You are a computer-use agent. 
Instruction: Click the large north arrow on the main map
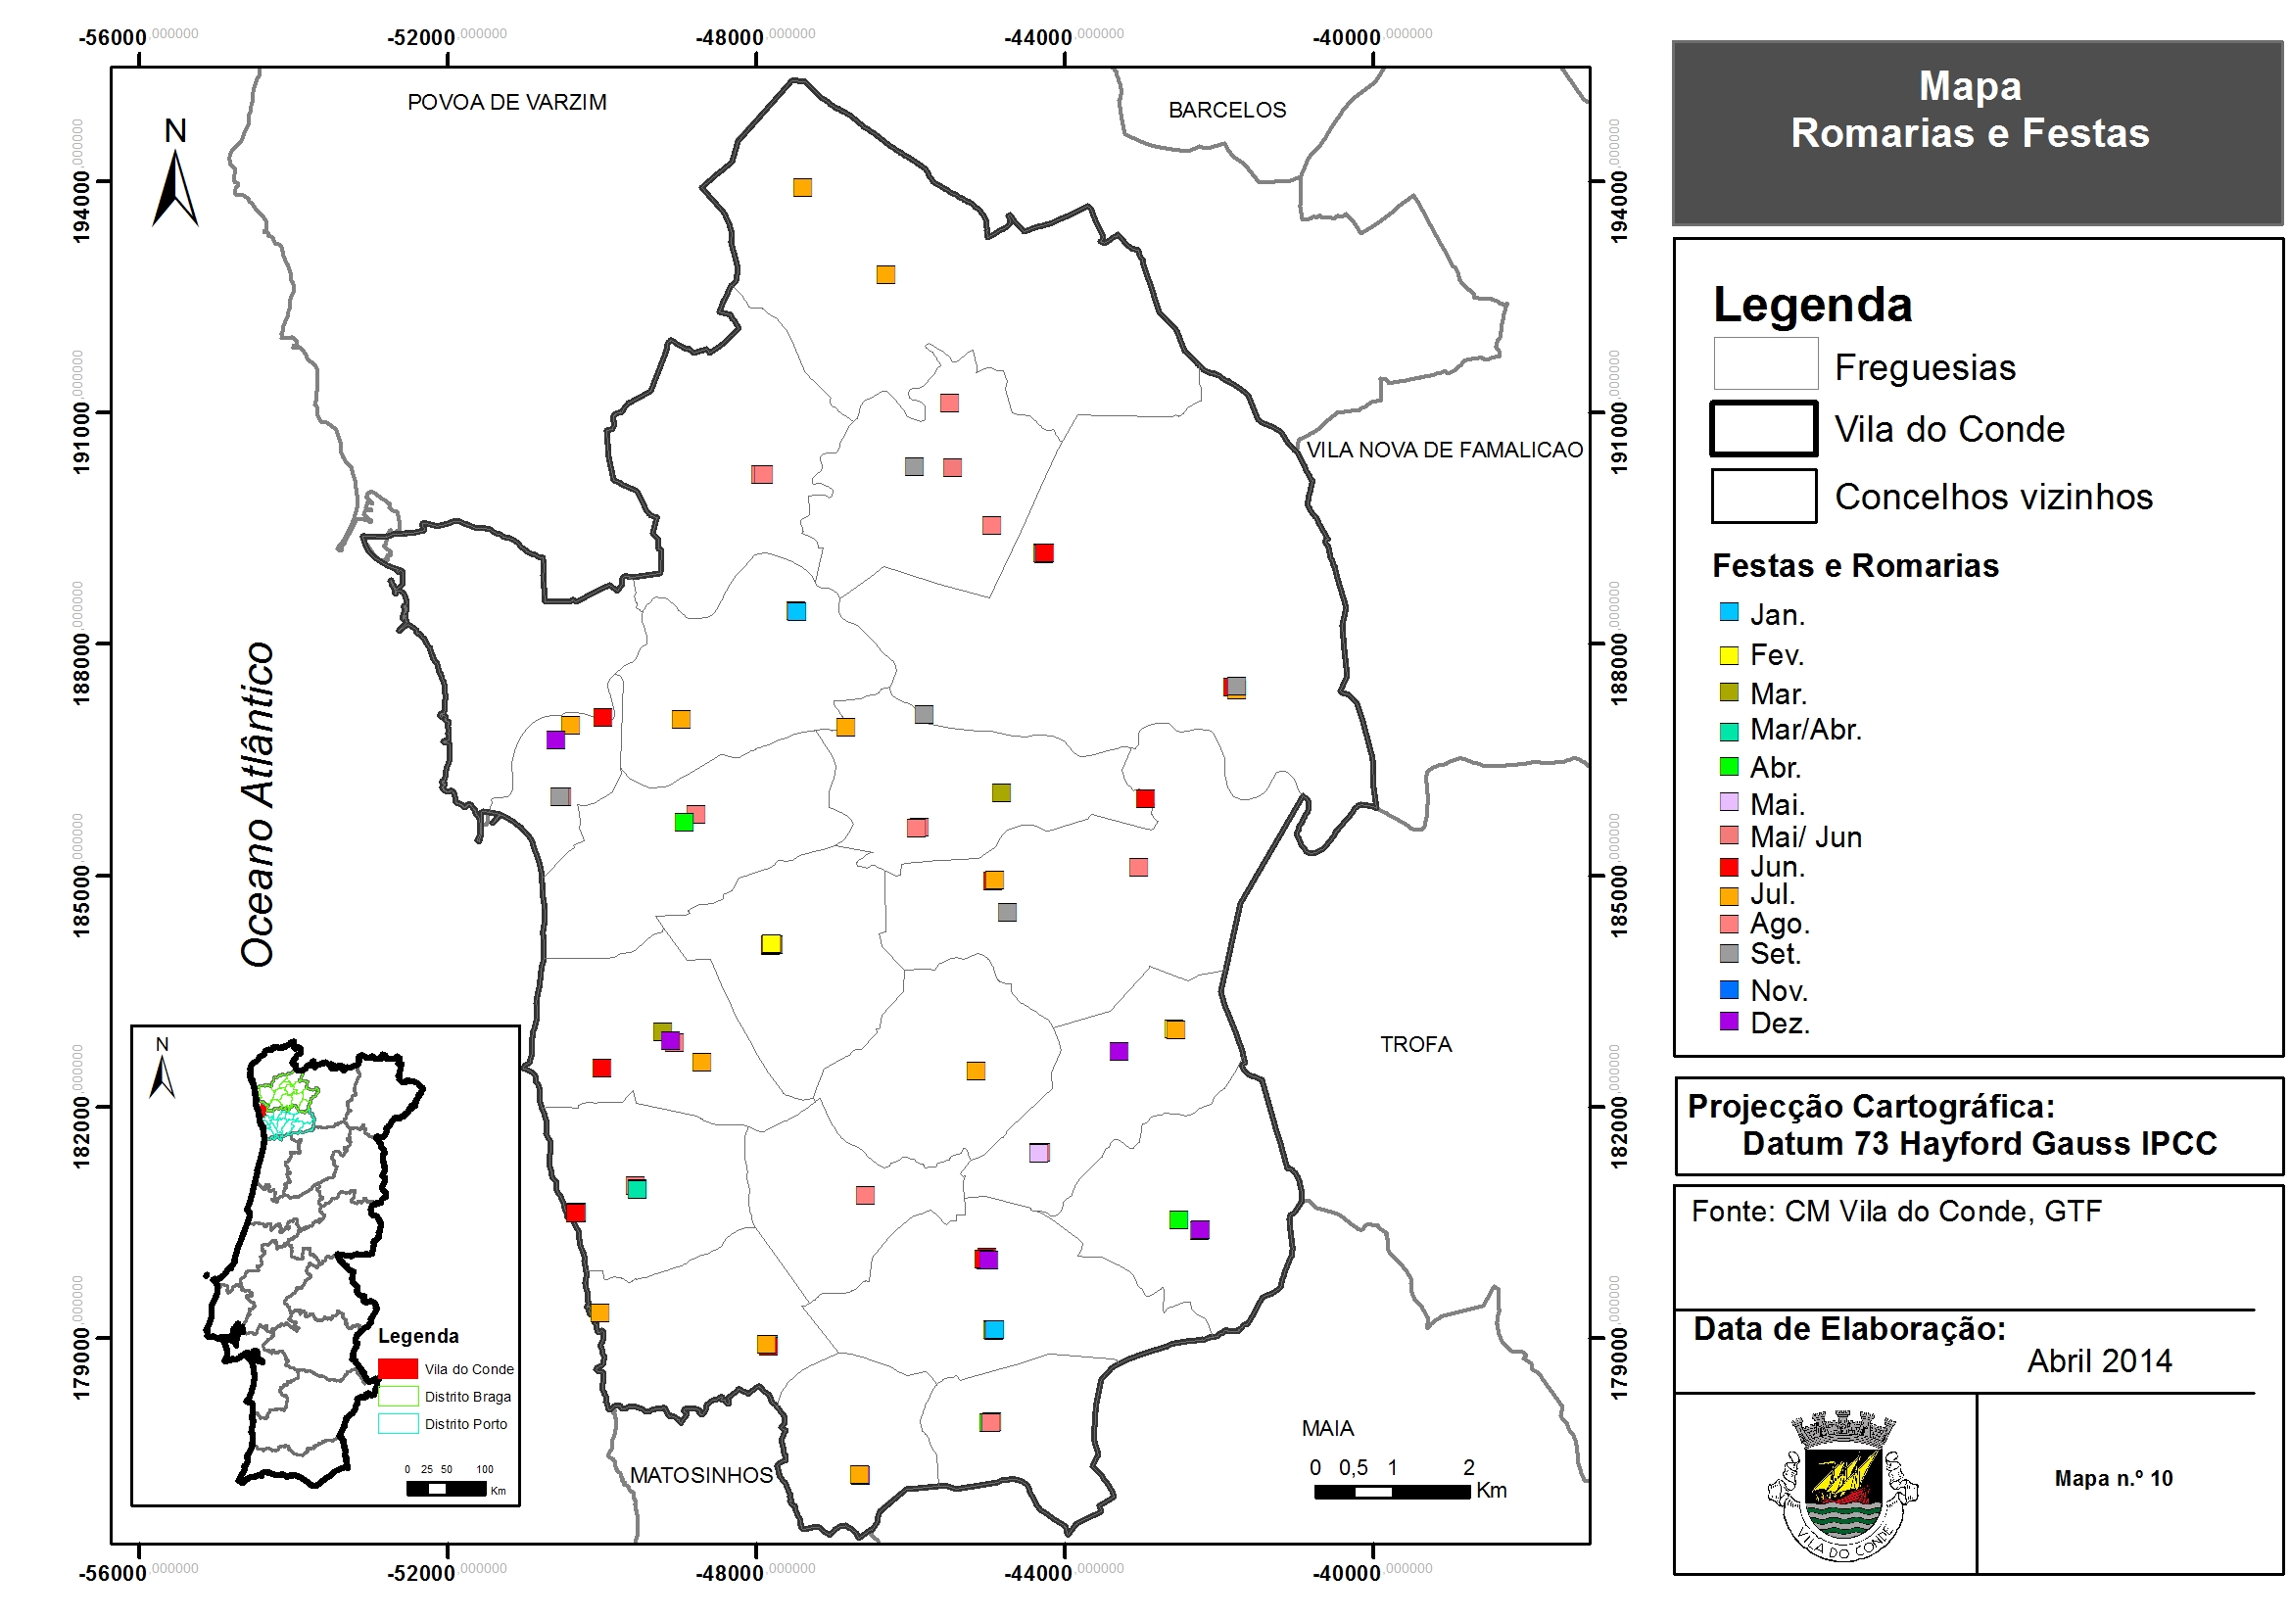pyautogui.click(x=175, y=173)
